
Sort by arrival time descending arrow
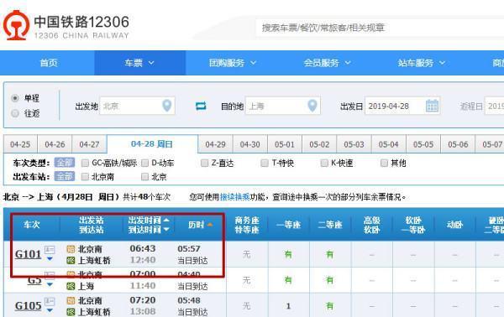click(x=166, y=229)
